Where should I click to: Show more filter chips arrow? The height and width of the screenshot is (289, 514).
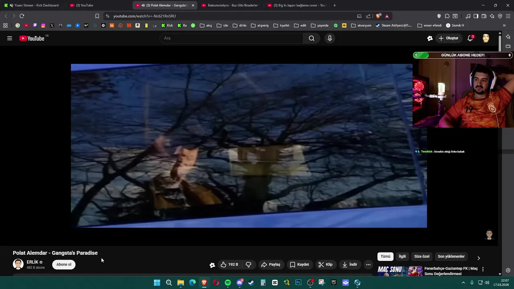(478, 258)
